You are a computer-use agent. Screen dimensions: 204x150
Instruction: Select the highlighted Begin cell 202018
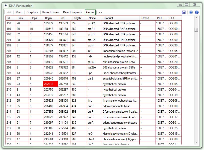coord(51,84)
